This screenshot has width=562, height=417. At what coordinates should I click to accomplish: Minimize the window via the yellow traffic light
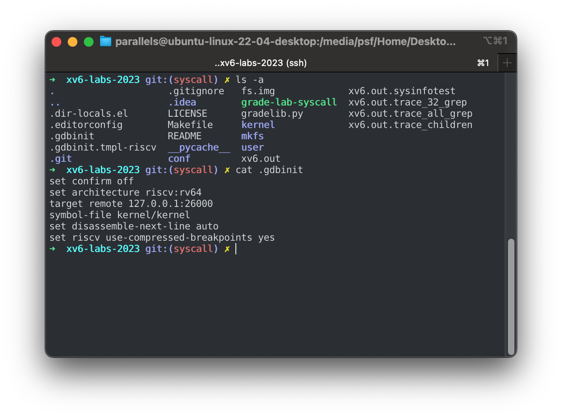point(73,41)
